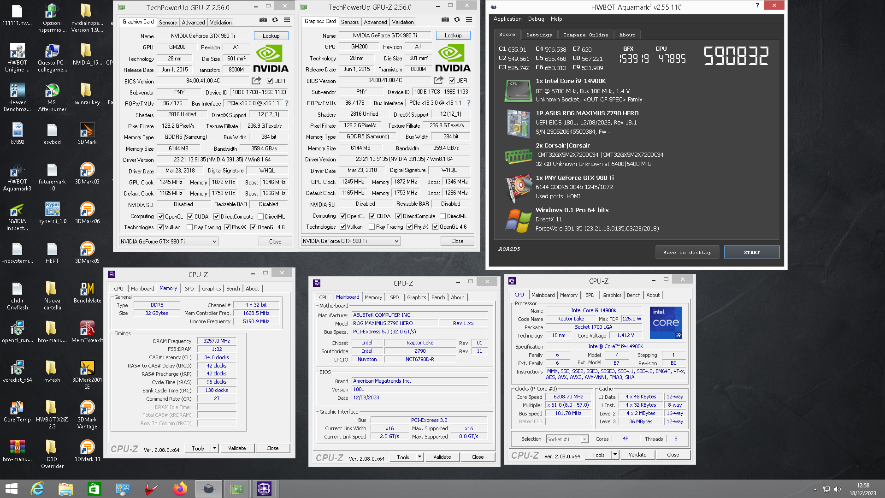Open Core Temp desktop icon
The image size is (885, 498).
point(17,412)
